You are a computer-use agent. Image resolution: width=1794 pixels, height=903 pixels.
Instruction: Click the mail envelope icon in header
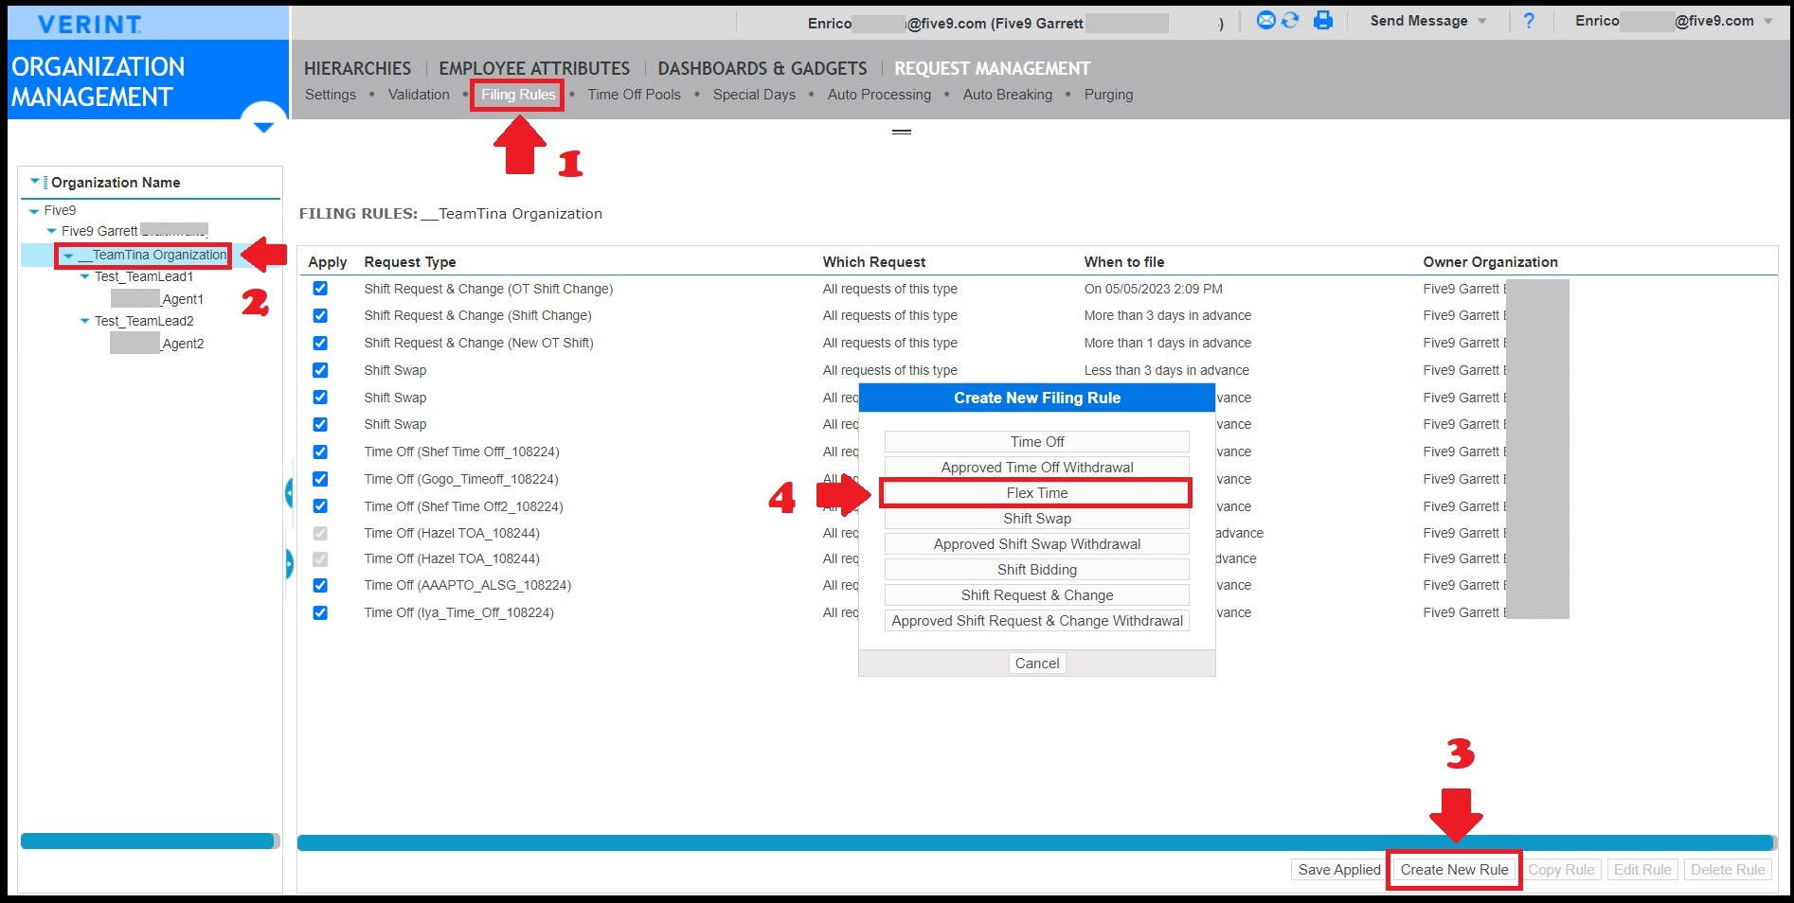point(1265,20)
